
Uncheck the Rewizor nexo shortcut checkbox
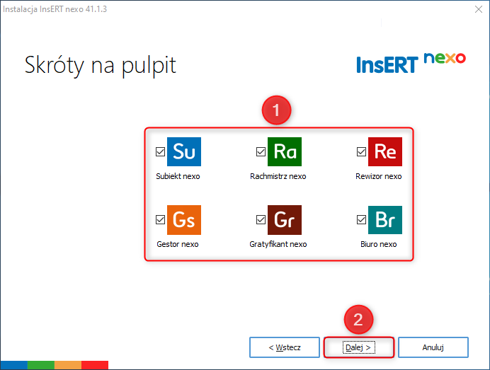362,151
